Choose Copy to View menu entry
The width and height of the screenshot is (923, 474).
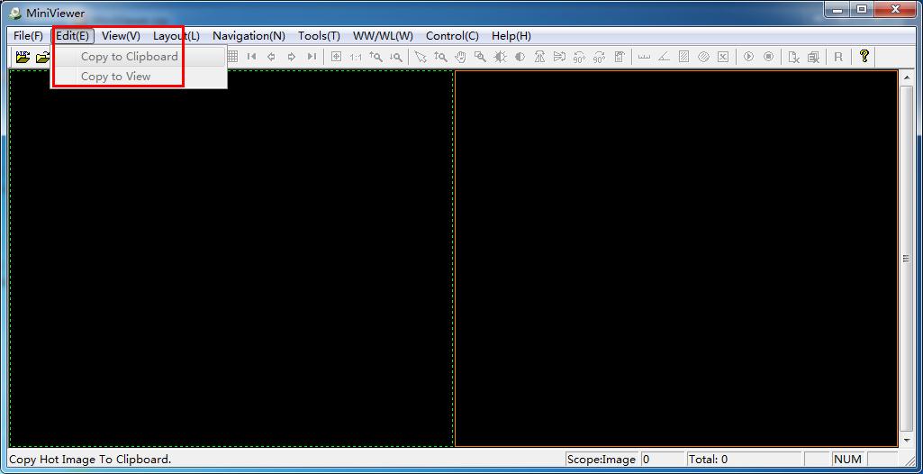pos(115,77)
